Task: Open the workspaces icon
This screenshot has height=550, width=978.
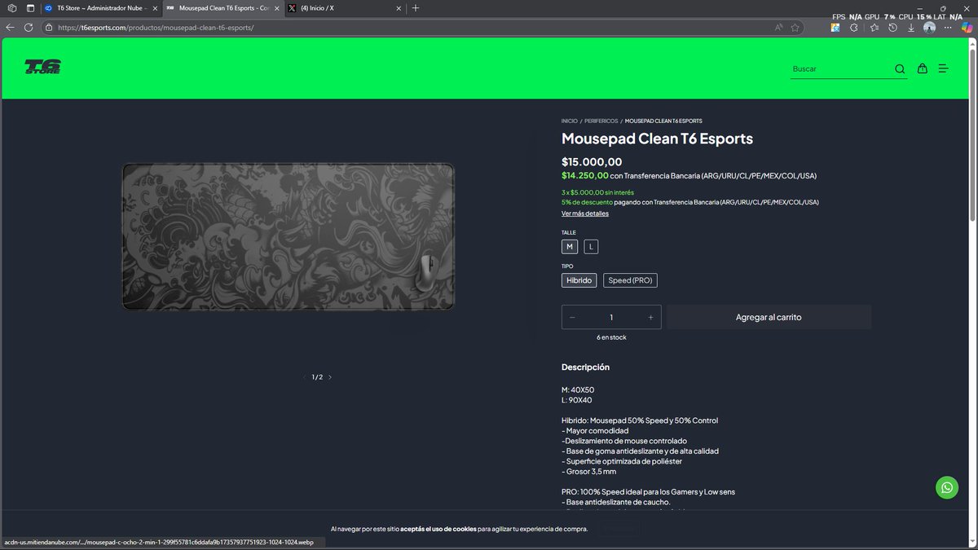Action: coord(12,7)
